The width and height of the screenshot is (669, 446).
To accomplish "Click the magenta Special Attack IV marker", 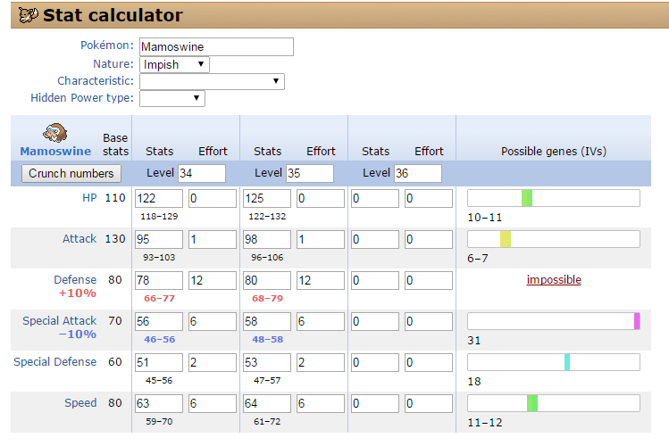I will pos(637,322).
